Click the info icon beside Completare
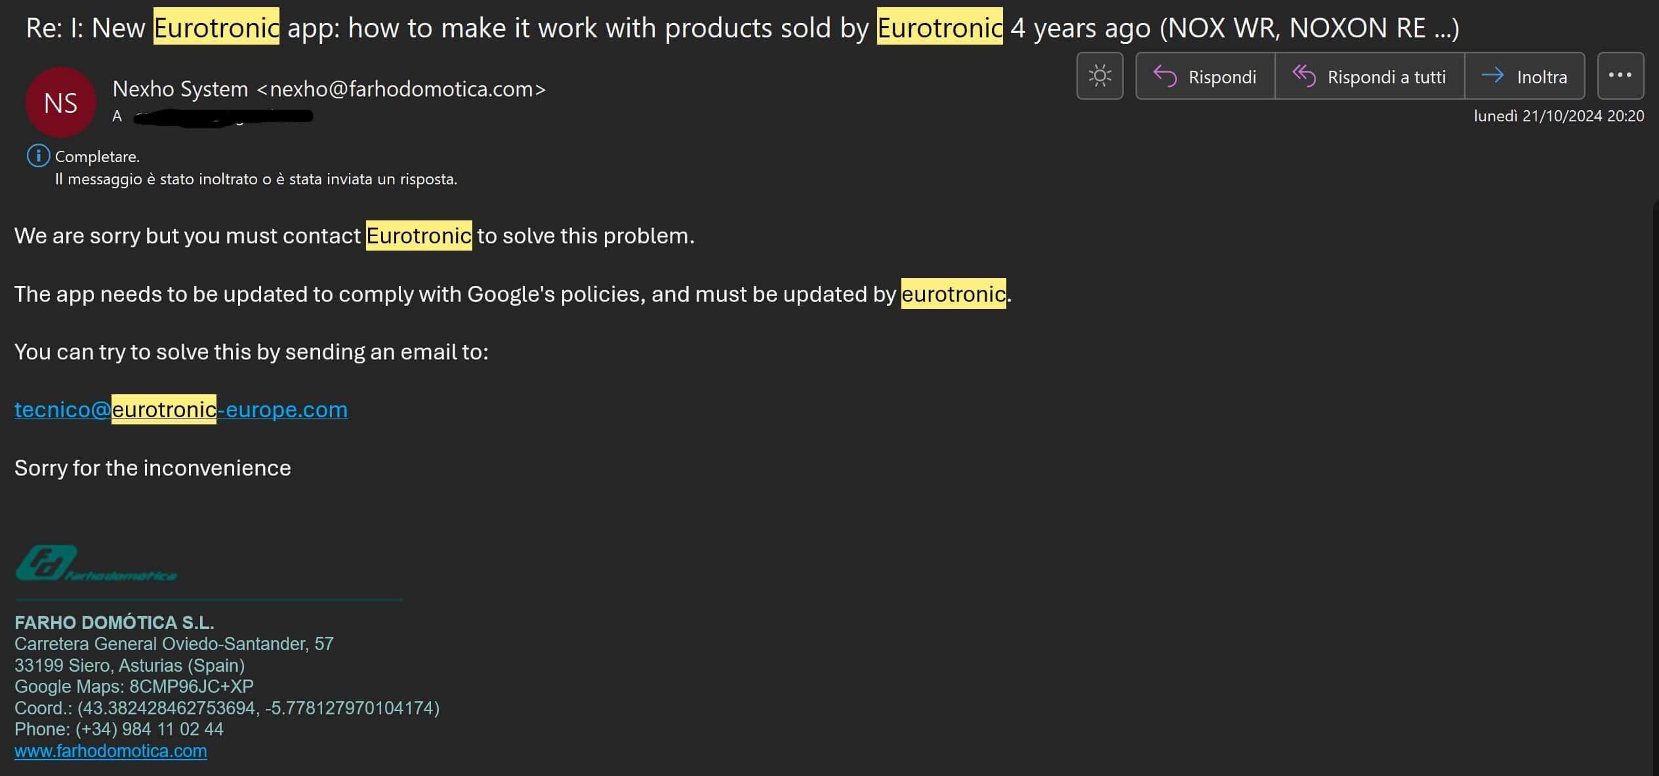Viewport: 1659px width, 776px height. (38, 156)
